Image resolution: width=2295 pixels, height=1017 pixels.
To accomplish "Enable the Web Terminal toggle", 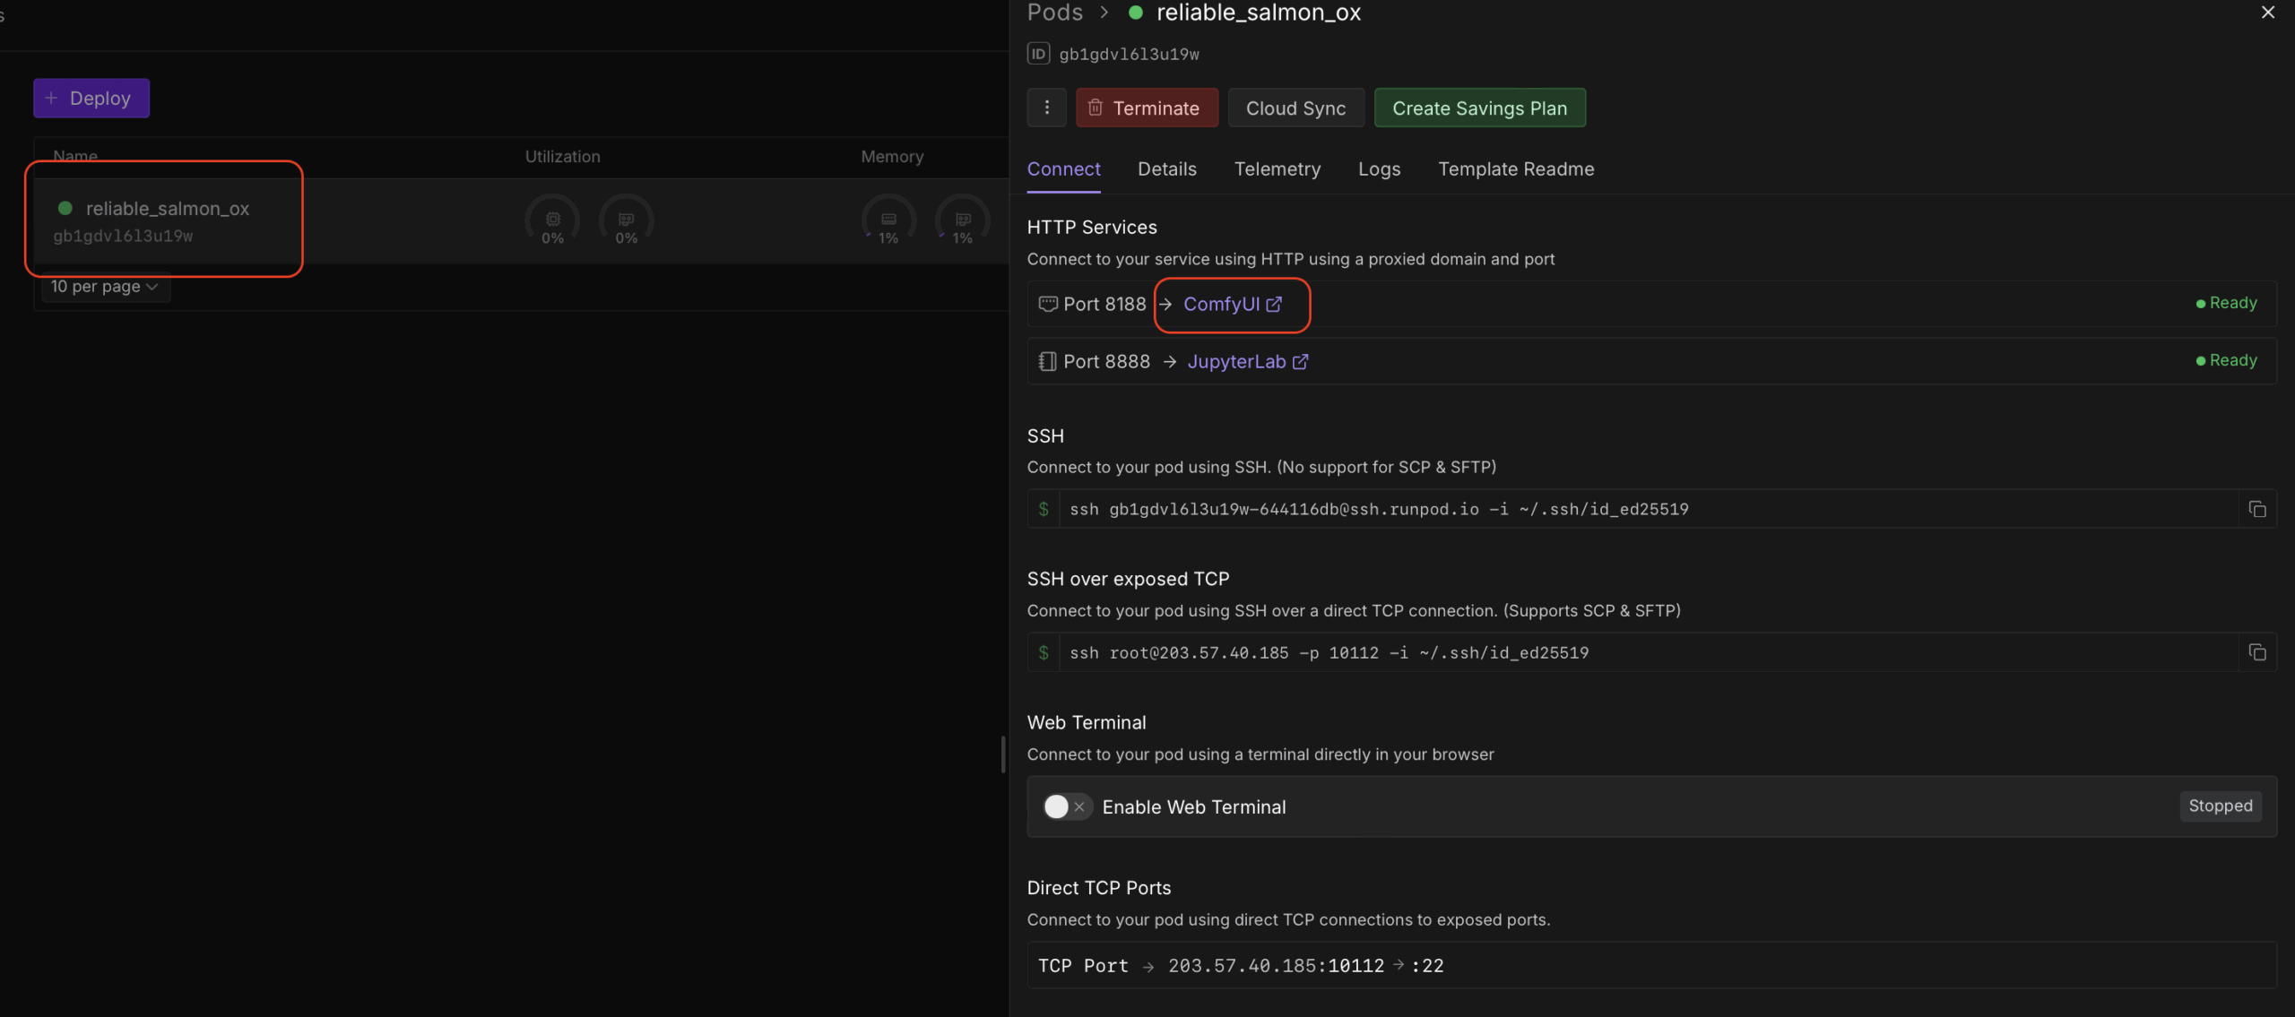I will [1066, 806].
